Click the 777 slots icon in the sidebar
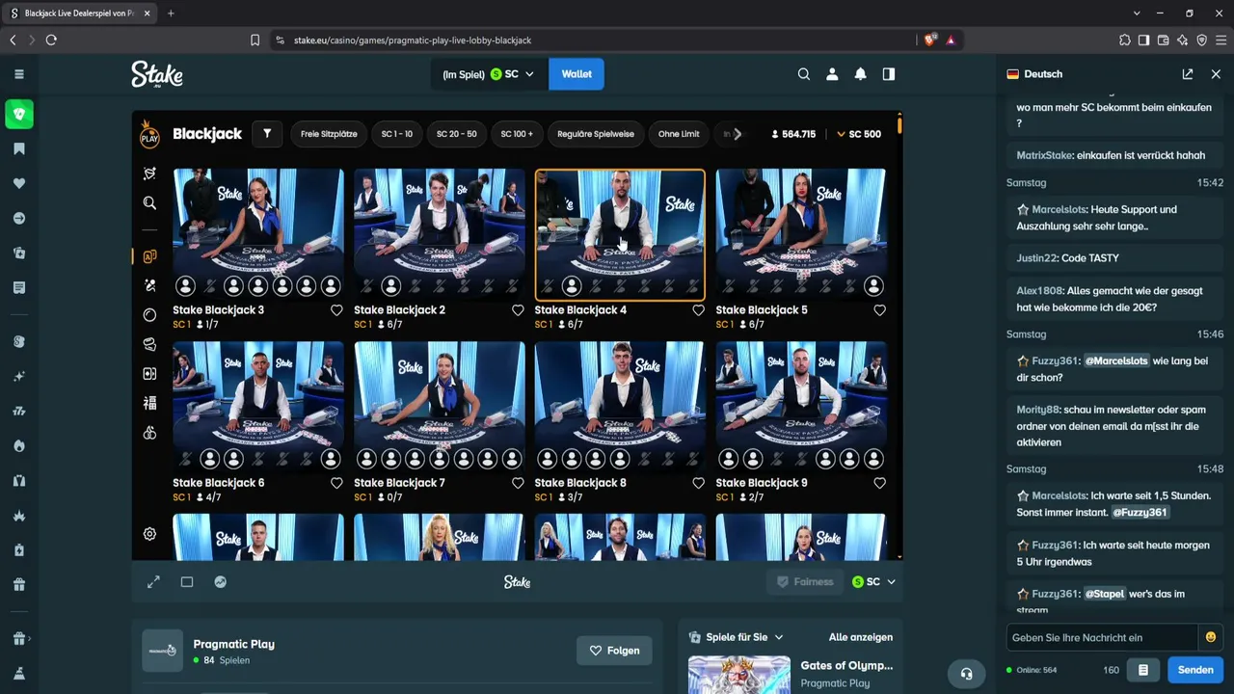 19,412
